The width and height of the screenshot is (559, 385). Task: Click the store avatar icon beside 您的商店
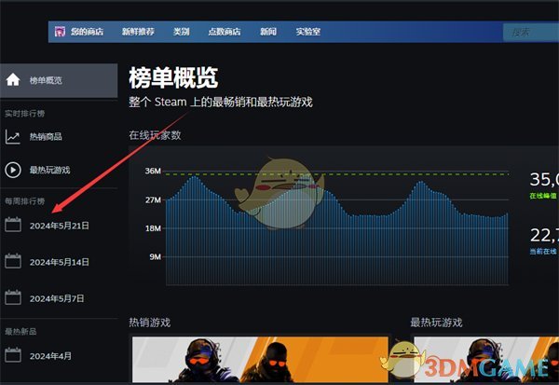pyautogui.click(x=60, y=32)
